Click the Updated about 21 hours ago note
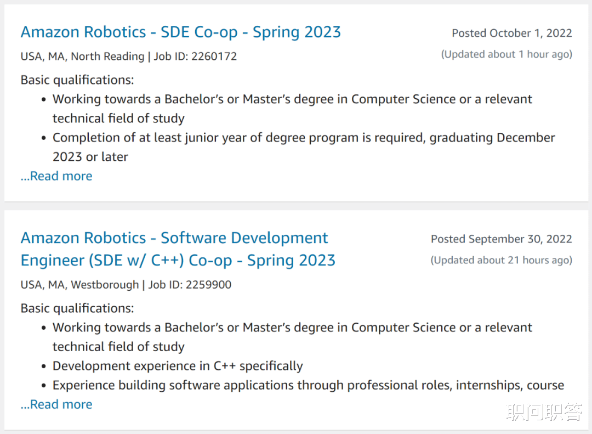This screenshot has height=434, width=592. (501, 260)
